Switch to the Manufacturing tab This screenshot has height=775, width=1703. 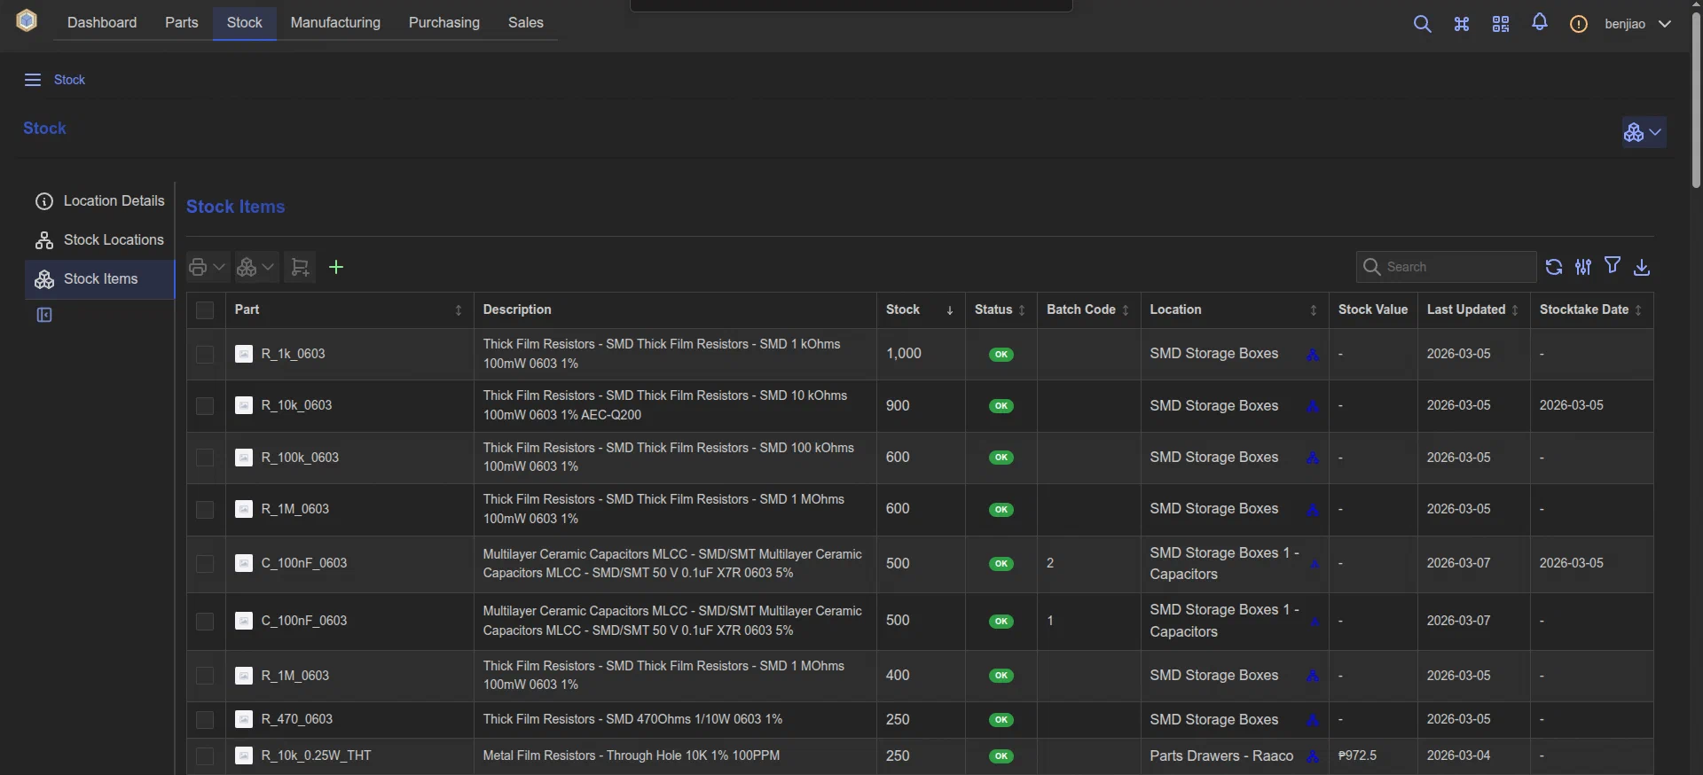[335, 23]
